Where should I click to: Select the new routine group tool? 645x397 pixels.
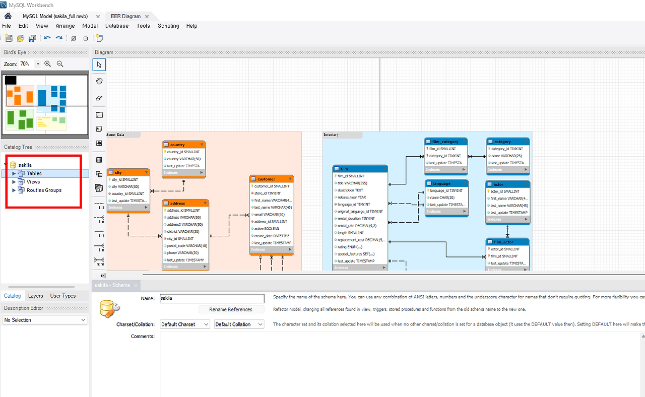pos(99,188)
